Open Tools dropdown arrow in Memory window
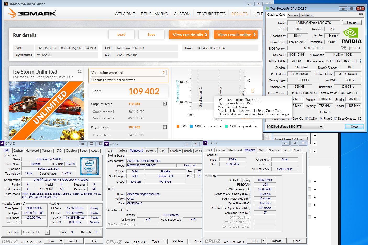Viewport: 368px width, 245px height. click(x=264, y=241)
